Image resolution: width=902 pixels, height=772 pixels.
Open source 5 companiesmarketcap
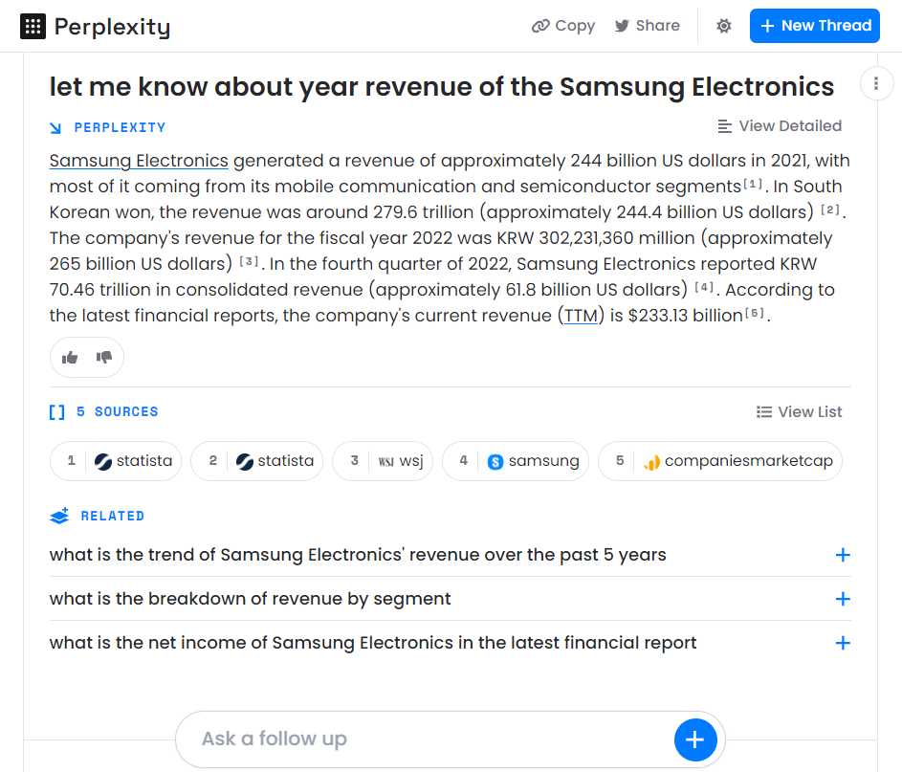[720, 461]
